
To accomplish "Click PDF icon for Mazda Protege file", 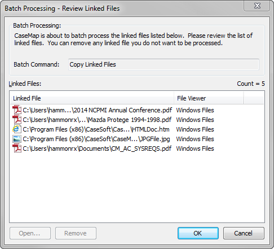I will [x=17, y=120].
